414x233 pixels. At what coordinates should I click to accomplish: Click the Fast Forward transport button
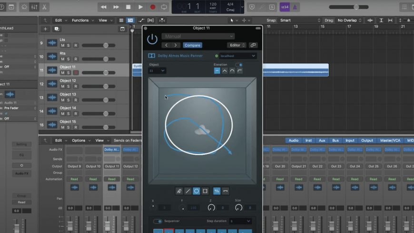click(116, 7)
